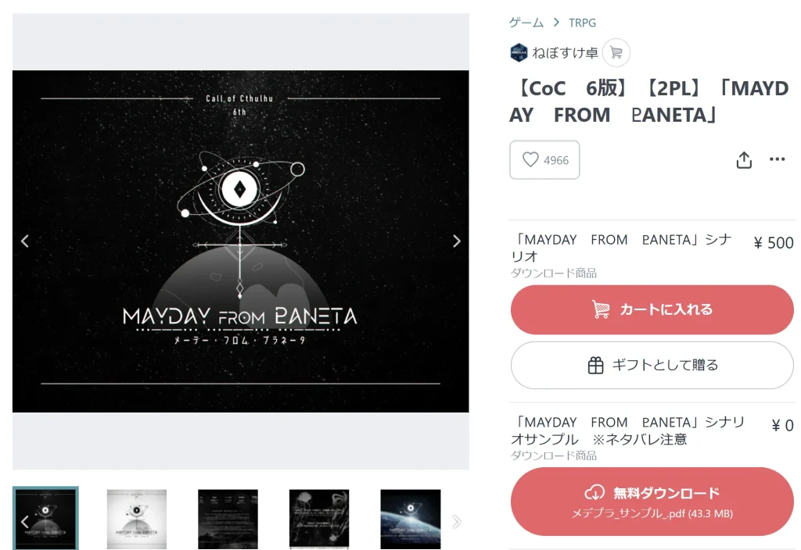Like the item with the heart button
801x550 pixels.
click(544, 159)
